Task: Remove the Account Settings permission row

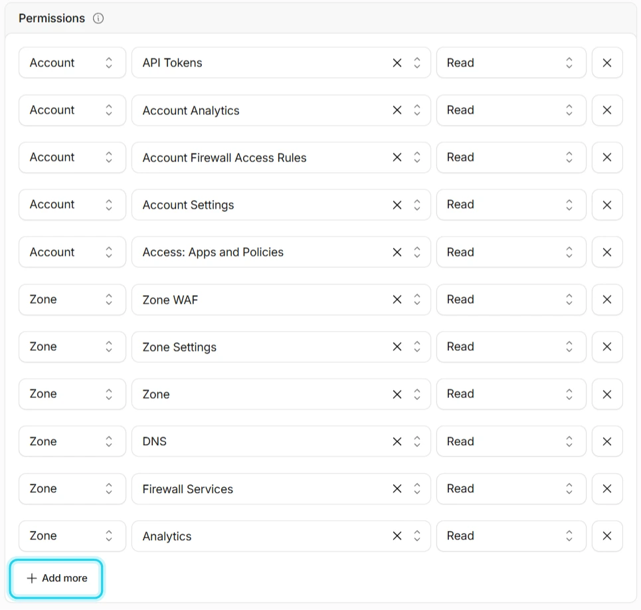Action: pyautogui.click(x=607, y=205)
